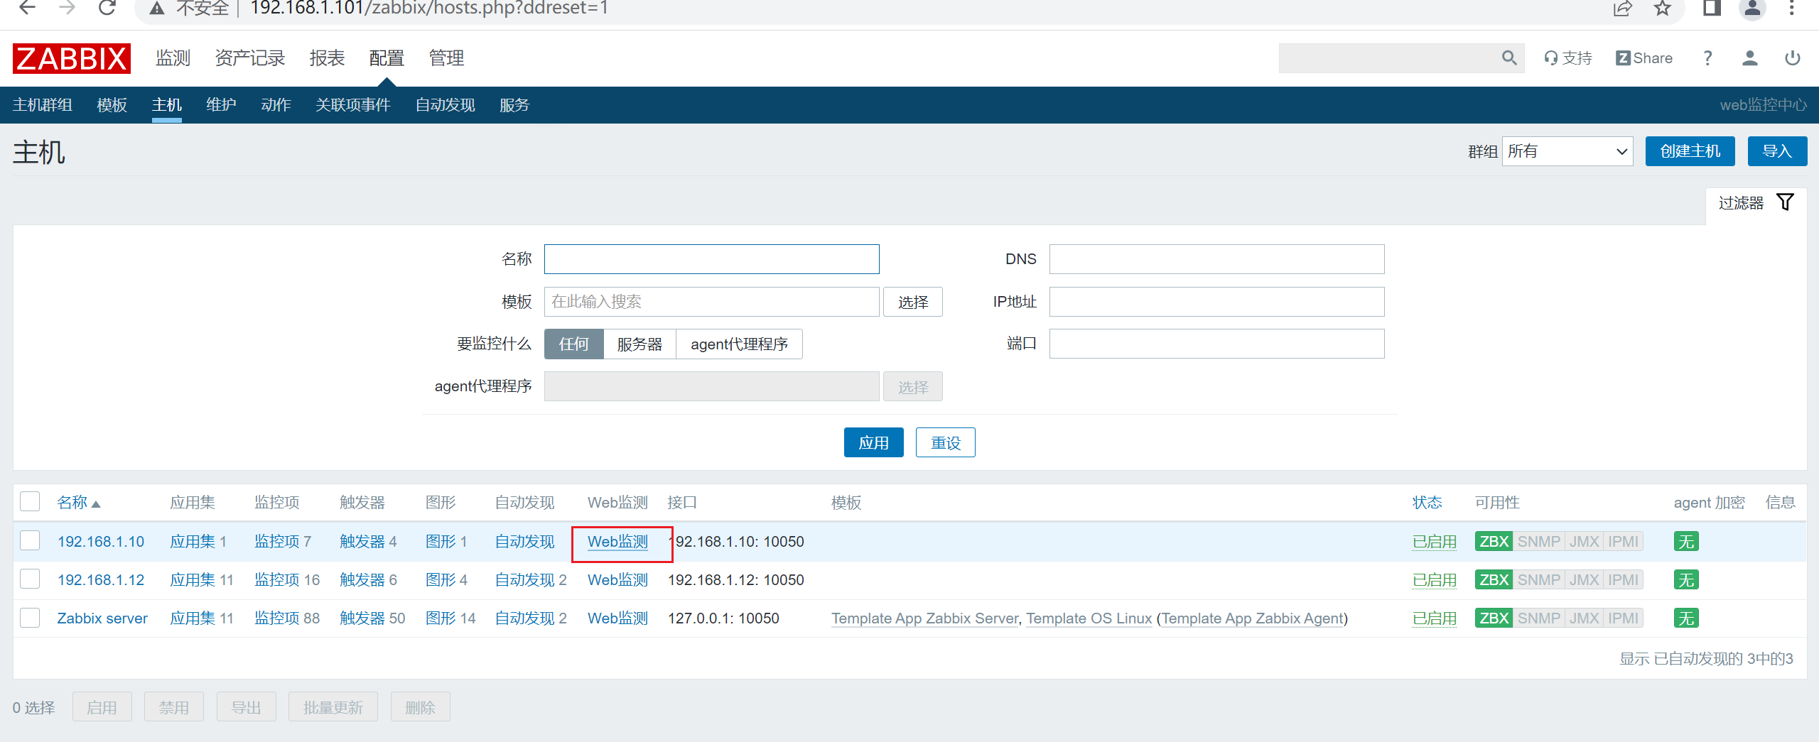Click JMX badge for 192.168.1.10
Screen dimensions: 1819x742
point(1584,542)
